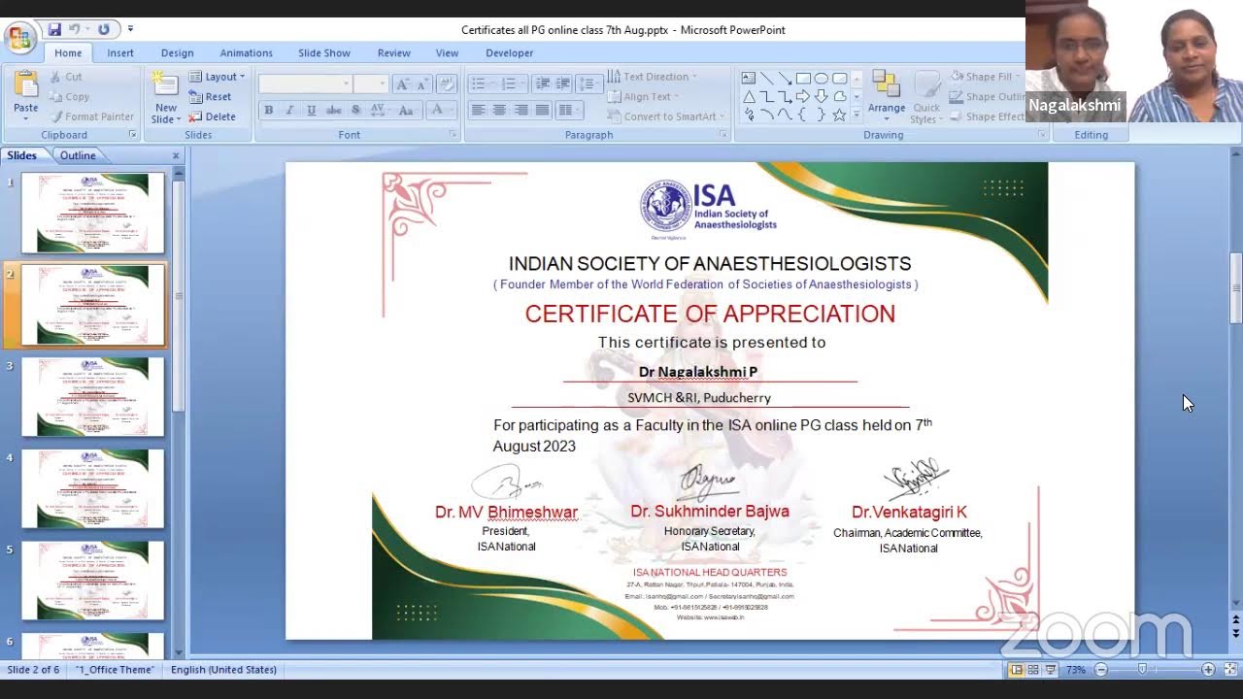Open the font name combo box
Screen dimensions: 1243x699
(305, 84)
